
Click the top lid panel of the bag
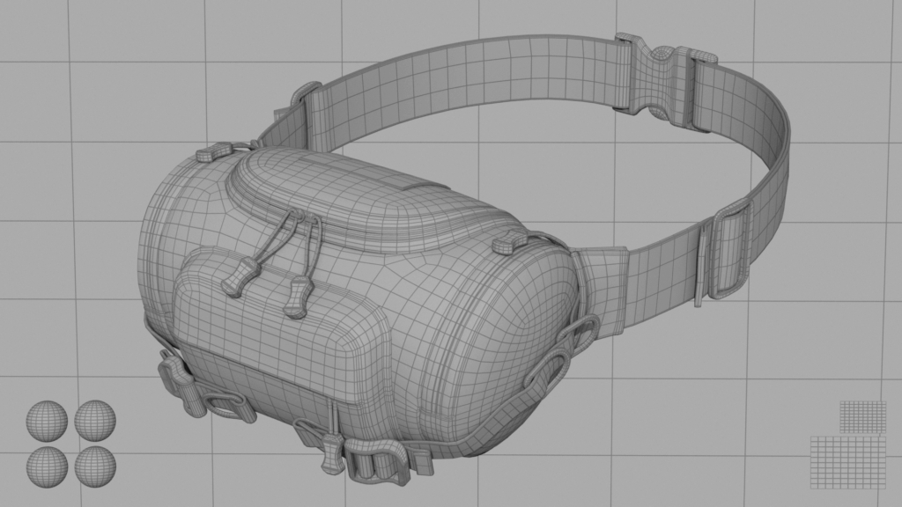[x=370, y=198]
